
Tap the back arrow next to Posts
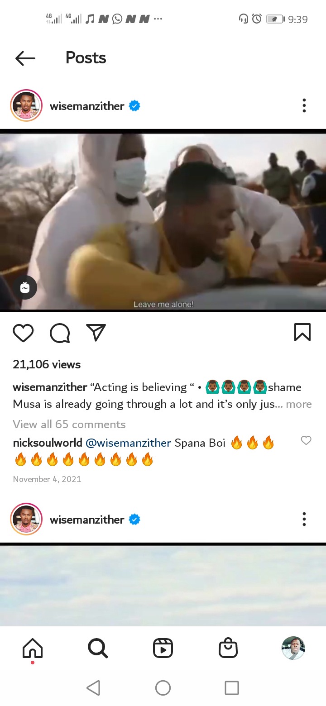pyautogui.click(x=25, y=58)
